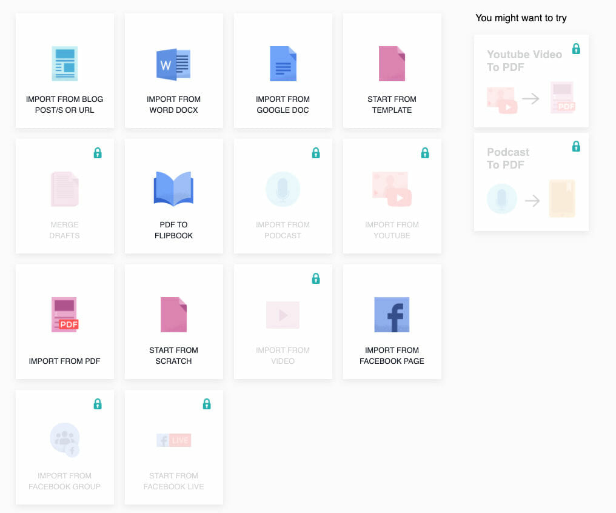Image resolution: width=616 pixels, height=513 pixels.
Task: Open the Podcast To PDF suggestion
Action: pos(531,182)
